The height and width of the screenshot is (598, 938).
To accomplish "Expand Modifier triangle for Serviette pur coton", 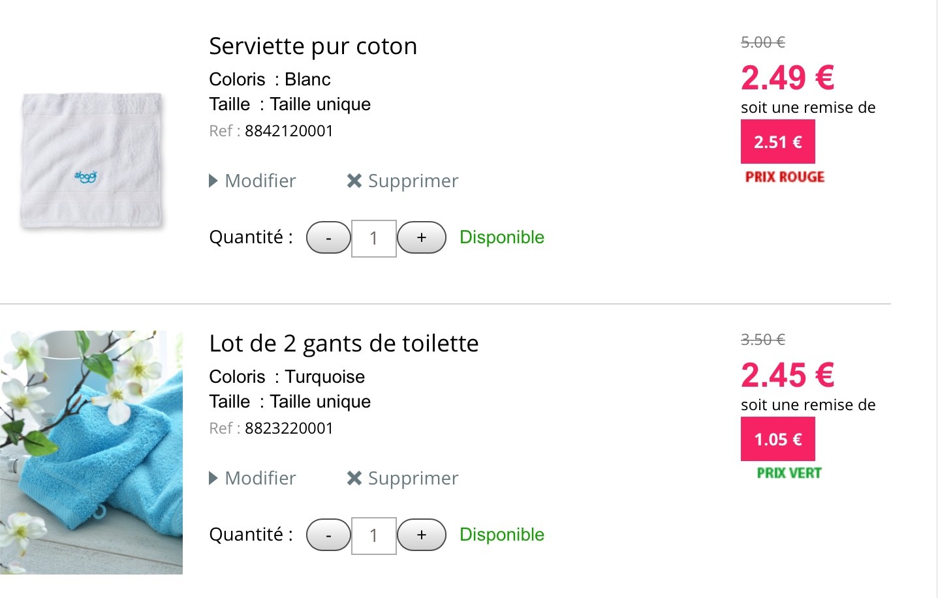I will [x=213, y=181].
